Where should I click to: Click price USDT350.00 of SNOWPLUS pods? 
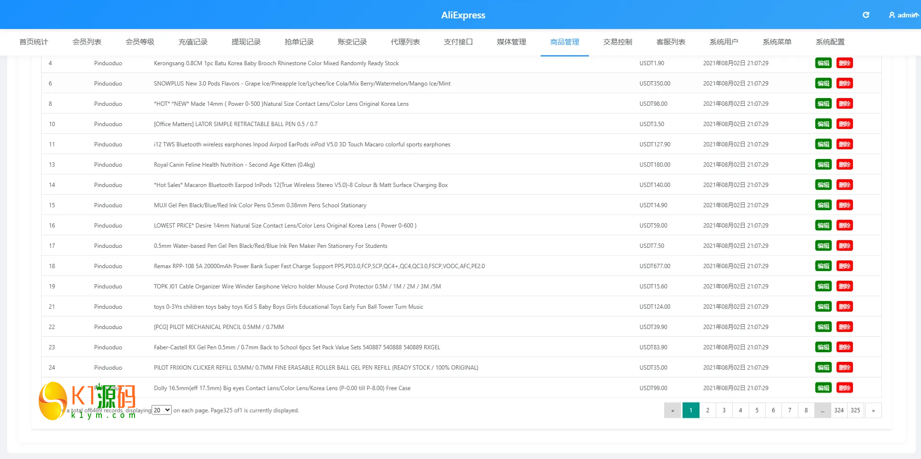coord(655,84)
